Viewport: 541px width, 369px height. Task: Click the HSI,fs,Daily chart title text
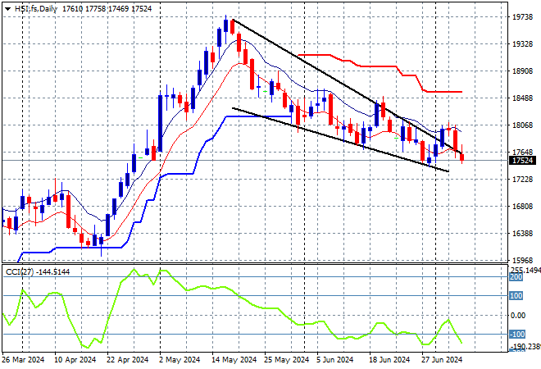36,9
